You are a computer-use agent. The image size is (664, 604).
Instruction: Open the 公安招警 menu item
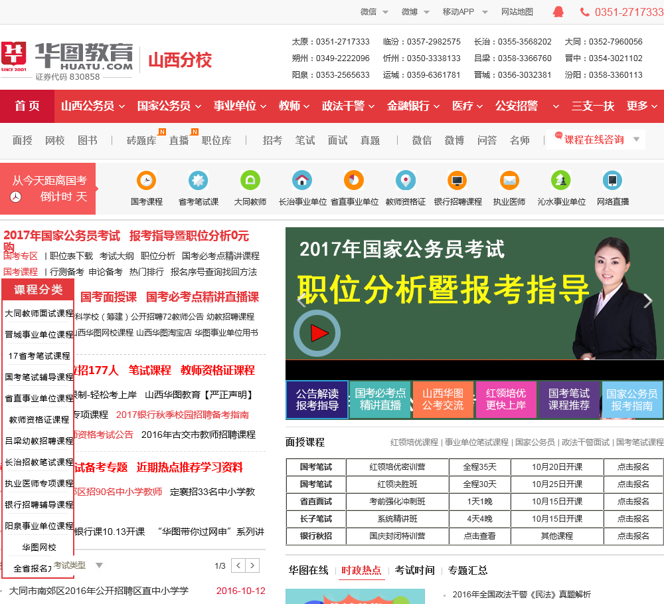(516, 106)
